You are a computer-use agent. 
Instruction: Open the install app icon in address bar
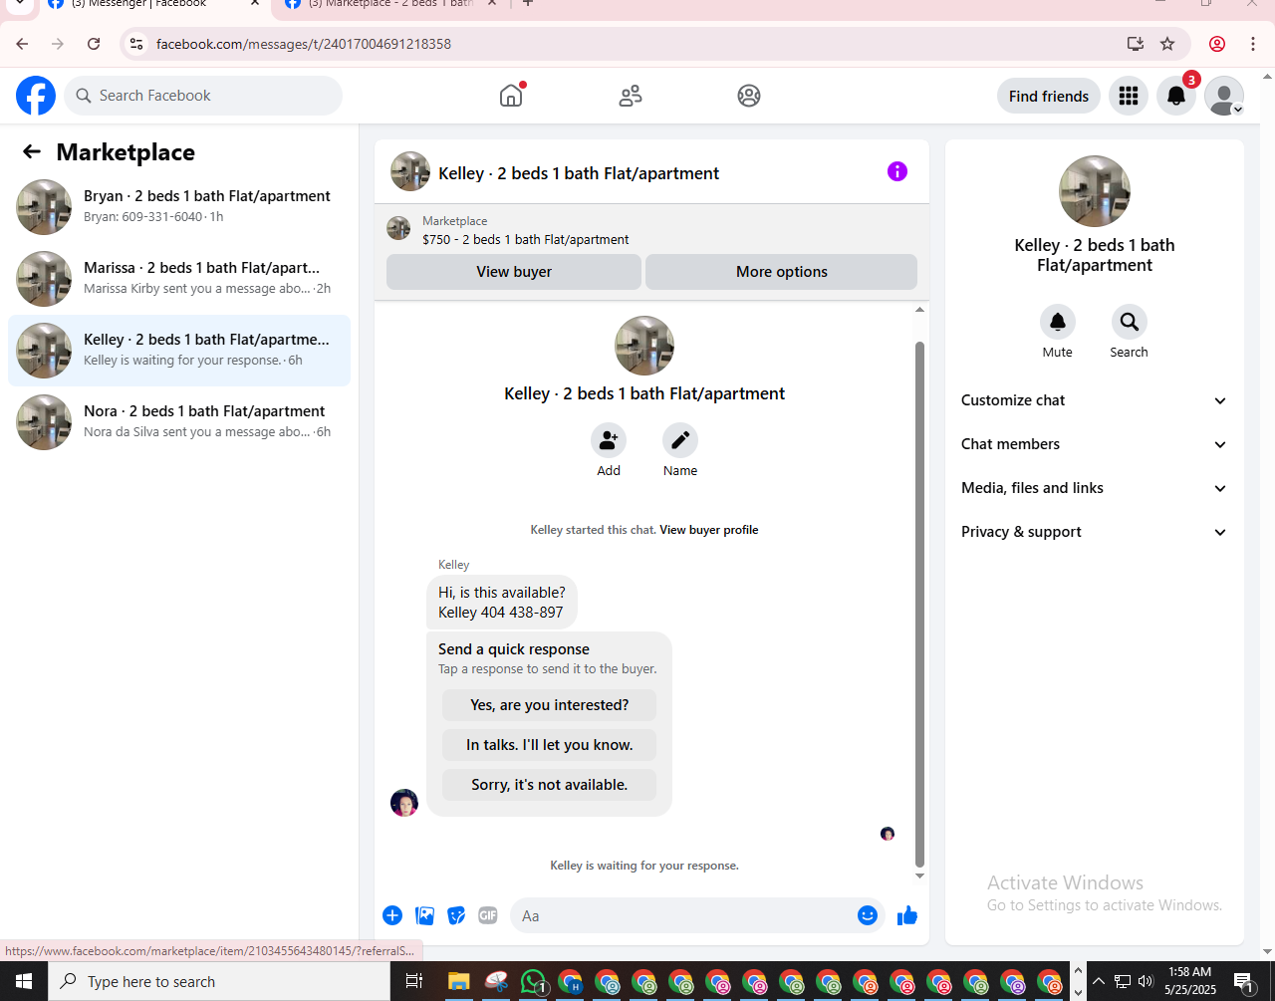click(1136, 44)
